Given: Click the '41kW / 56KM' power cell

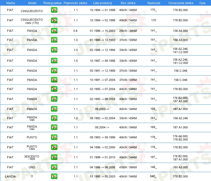Looking at the screenshot, I should point(128,167).
